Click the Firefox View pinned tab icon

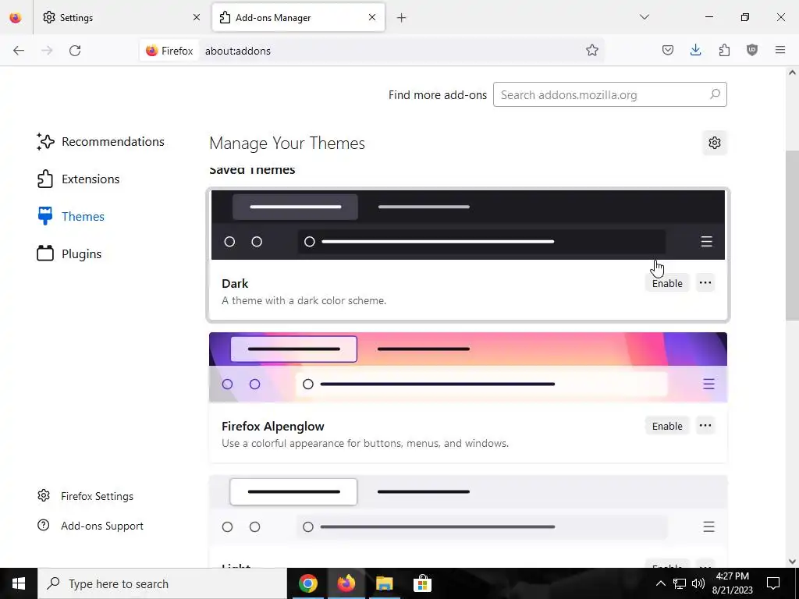[16, 18]
